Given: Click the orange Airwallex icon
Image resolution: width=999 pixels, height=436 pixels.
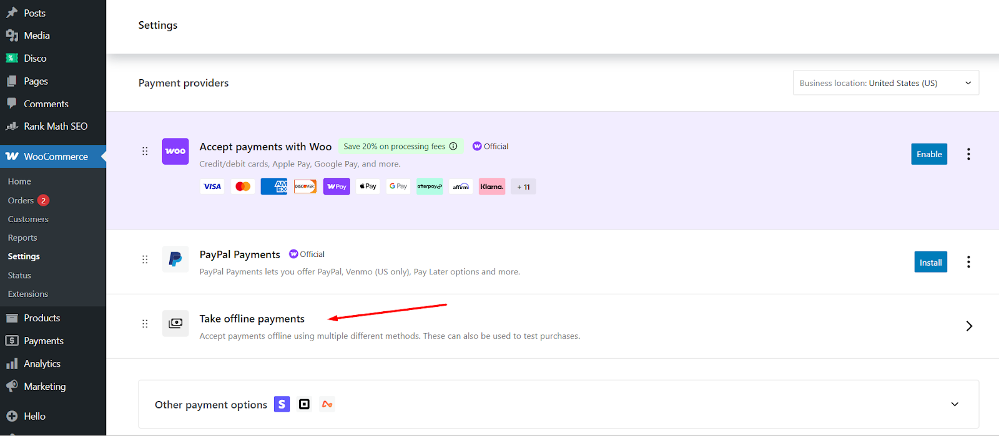Looking at the screenshot, I should (327, 404).
